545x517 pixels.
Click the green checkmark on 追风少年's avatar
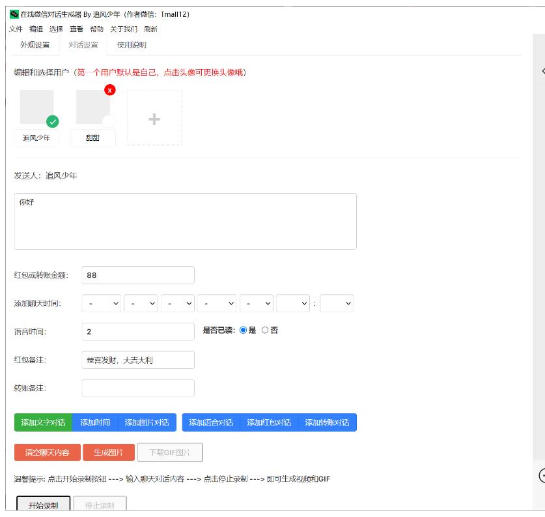[x=53, y=121]
